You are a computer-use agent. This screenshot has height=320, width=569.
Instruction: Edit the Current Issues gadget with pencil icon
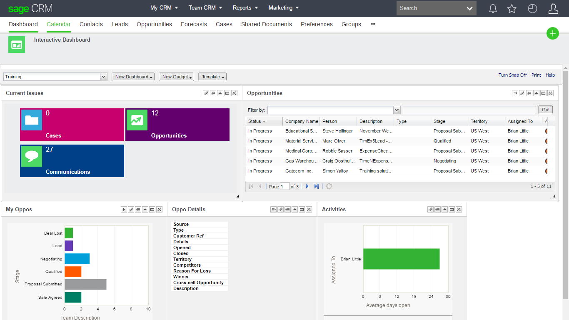pos(206,93)
